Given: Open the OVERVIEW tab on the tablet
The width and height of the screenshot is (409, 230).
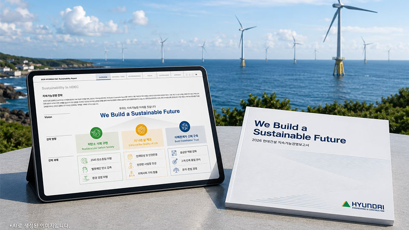Looking at the screenshot, I should click(x=103, y=77).
